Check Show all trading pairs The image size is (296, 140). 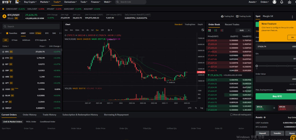click(x=232, y=115)
